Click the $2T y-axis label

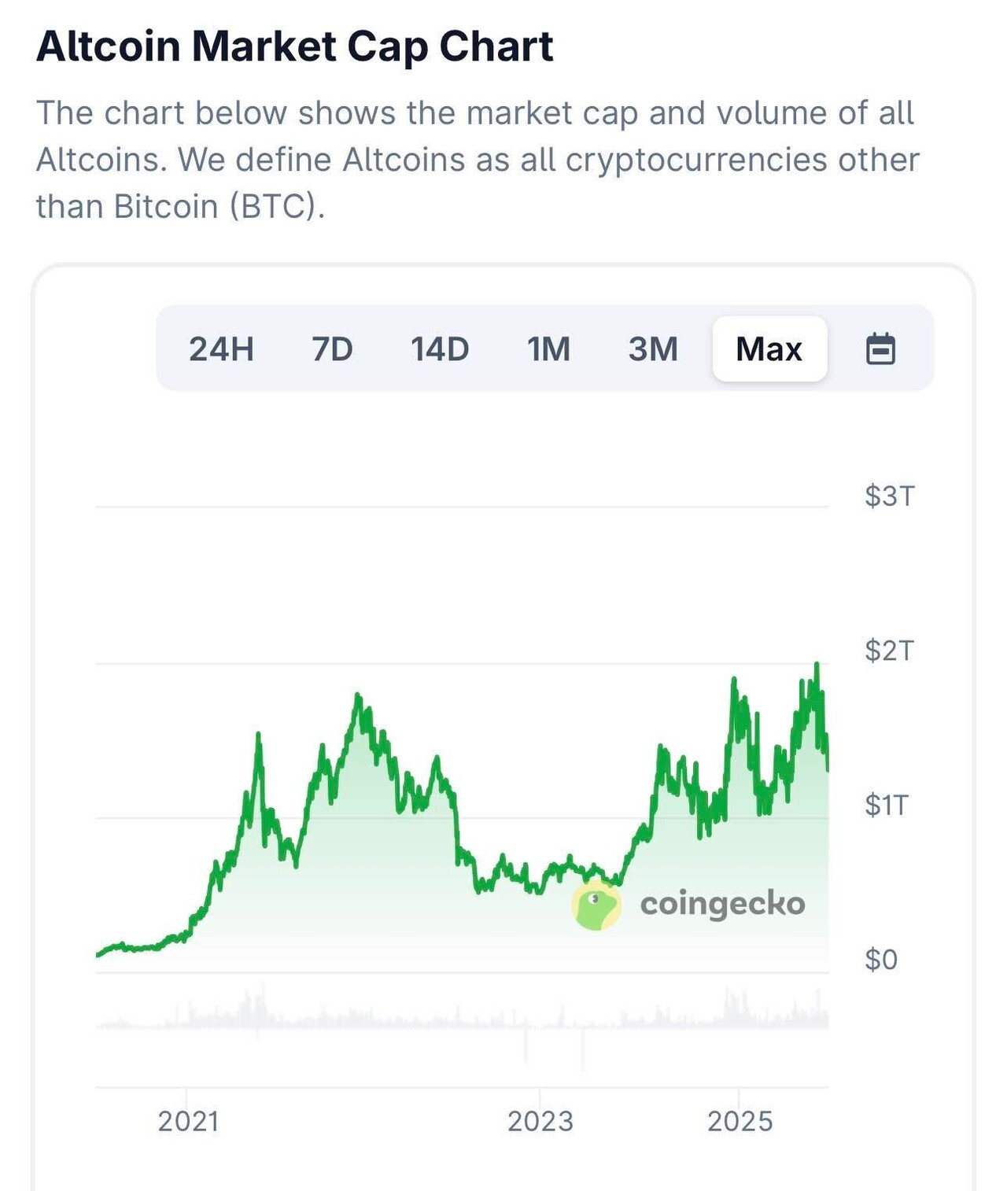coord(889,651)
